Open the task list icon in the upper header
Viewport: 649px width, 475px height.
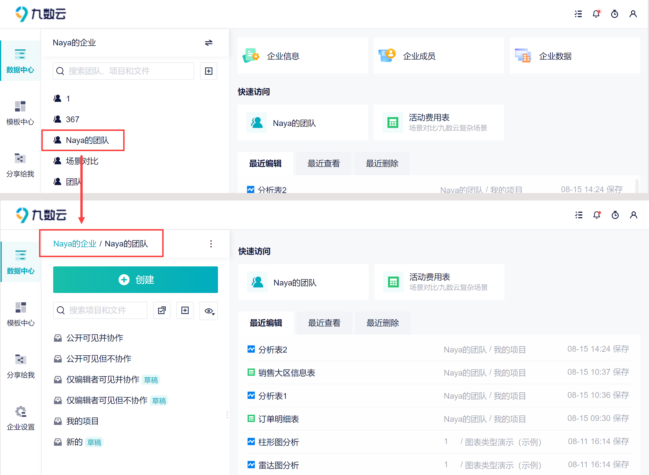pyautogui.click(x=578, y=14)
